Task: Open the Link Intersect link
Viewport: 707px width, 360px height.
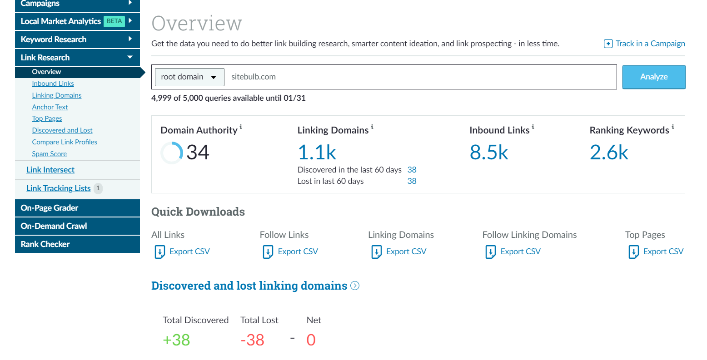Action: tap(50, 170)
